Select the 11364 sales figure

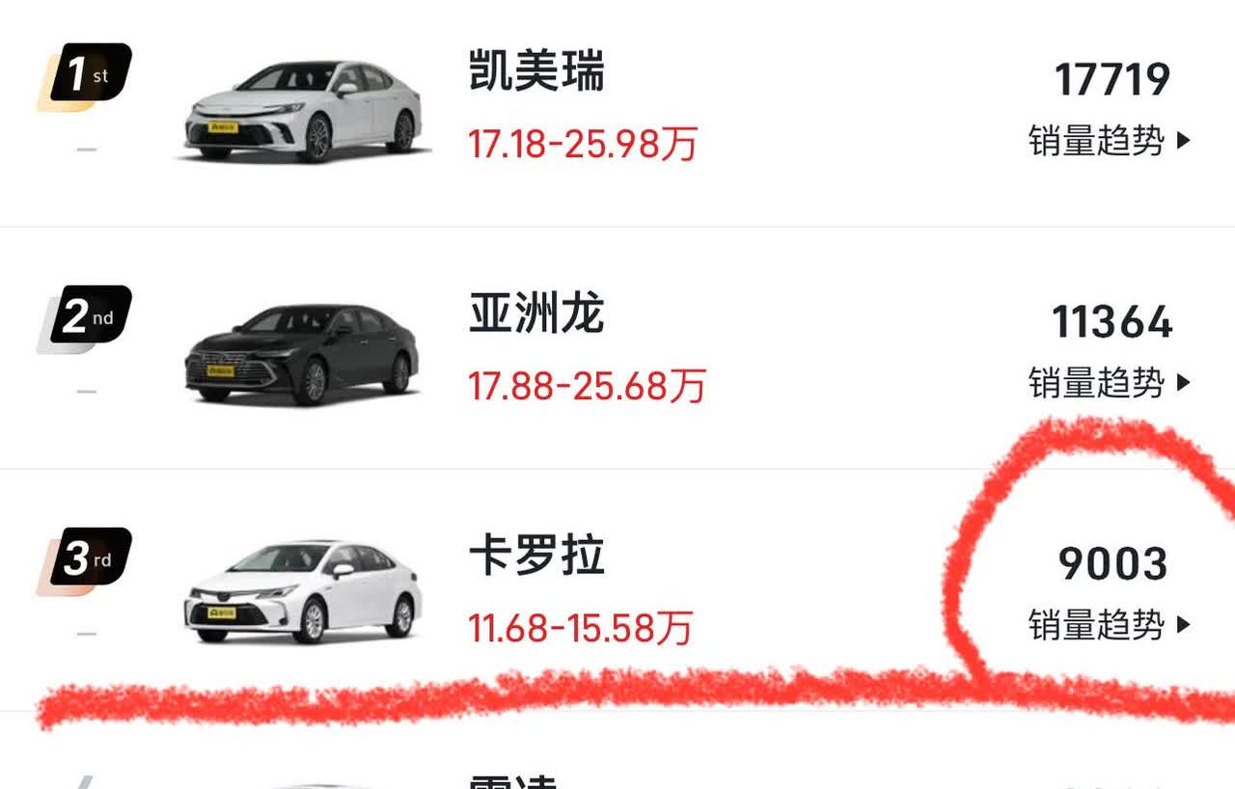coord(1112,322)
